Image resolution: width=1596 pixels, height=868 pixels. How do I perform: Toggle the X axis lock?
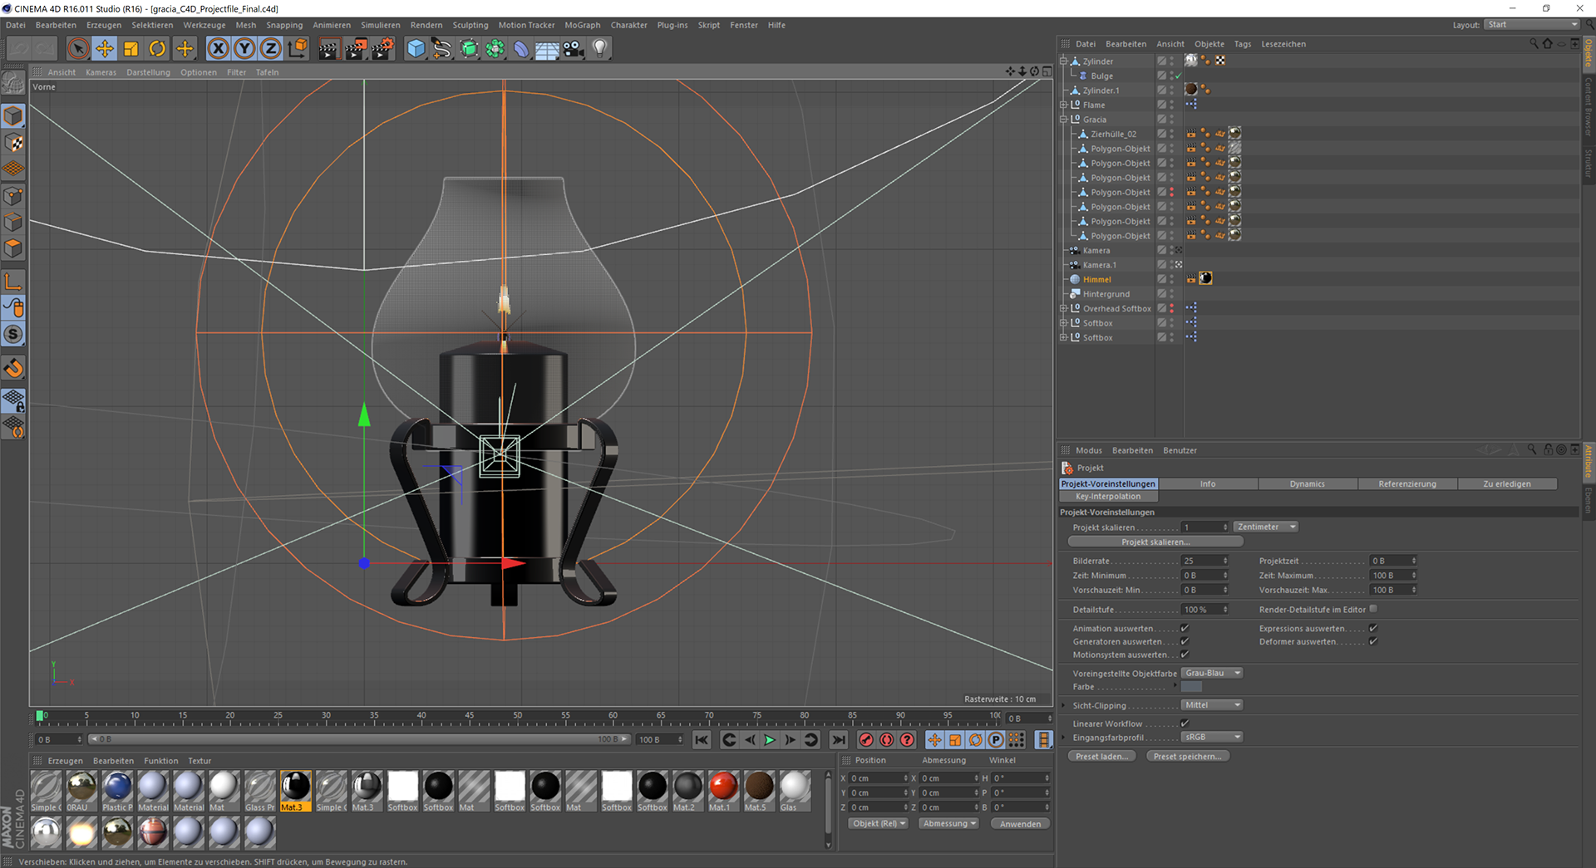218,48
